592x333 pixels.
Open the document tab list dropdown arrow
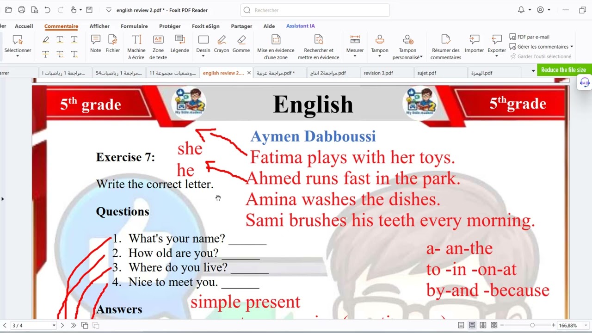[533, 71]
